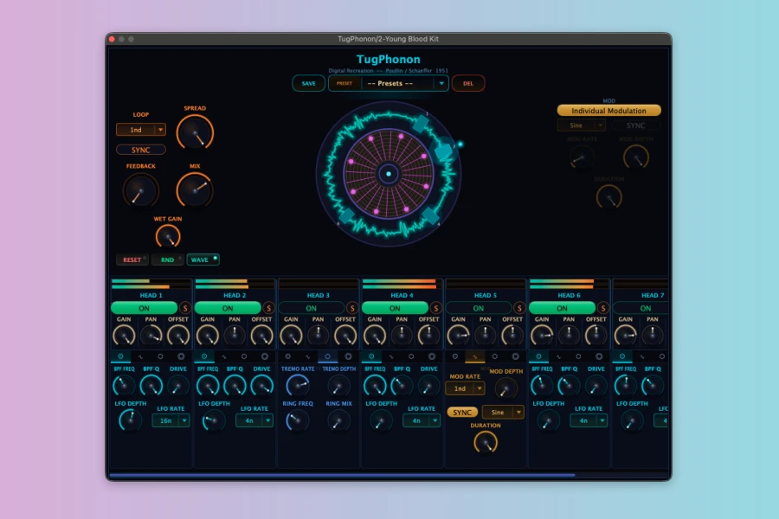Solo Head 1 with its S icon
779x519 pixels.
(x=185, y=308)
